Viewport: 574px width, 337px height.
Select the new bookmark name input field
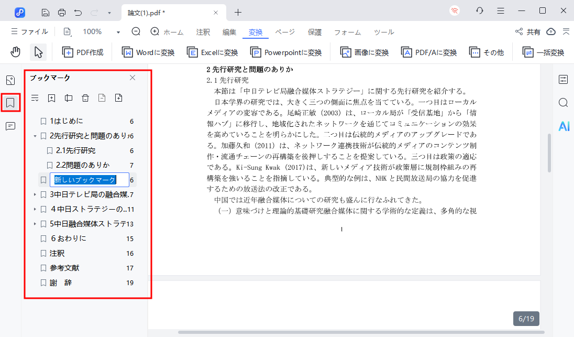(x=89, y=179)
